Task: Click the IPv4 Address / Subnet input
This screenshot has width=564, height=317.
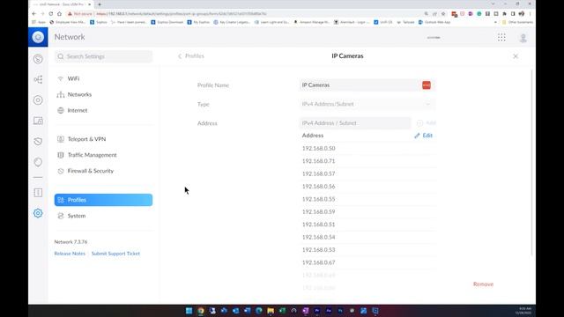Action: click(x=355, y=123)
